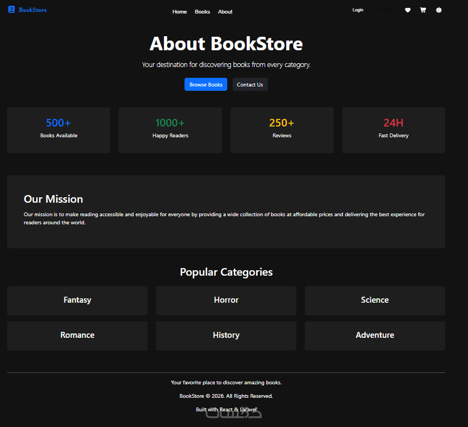This screenshot has width=468, height=427.
Task: Open the History category card
Action: click(x=226, y=336)
